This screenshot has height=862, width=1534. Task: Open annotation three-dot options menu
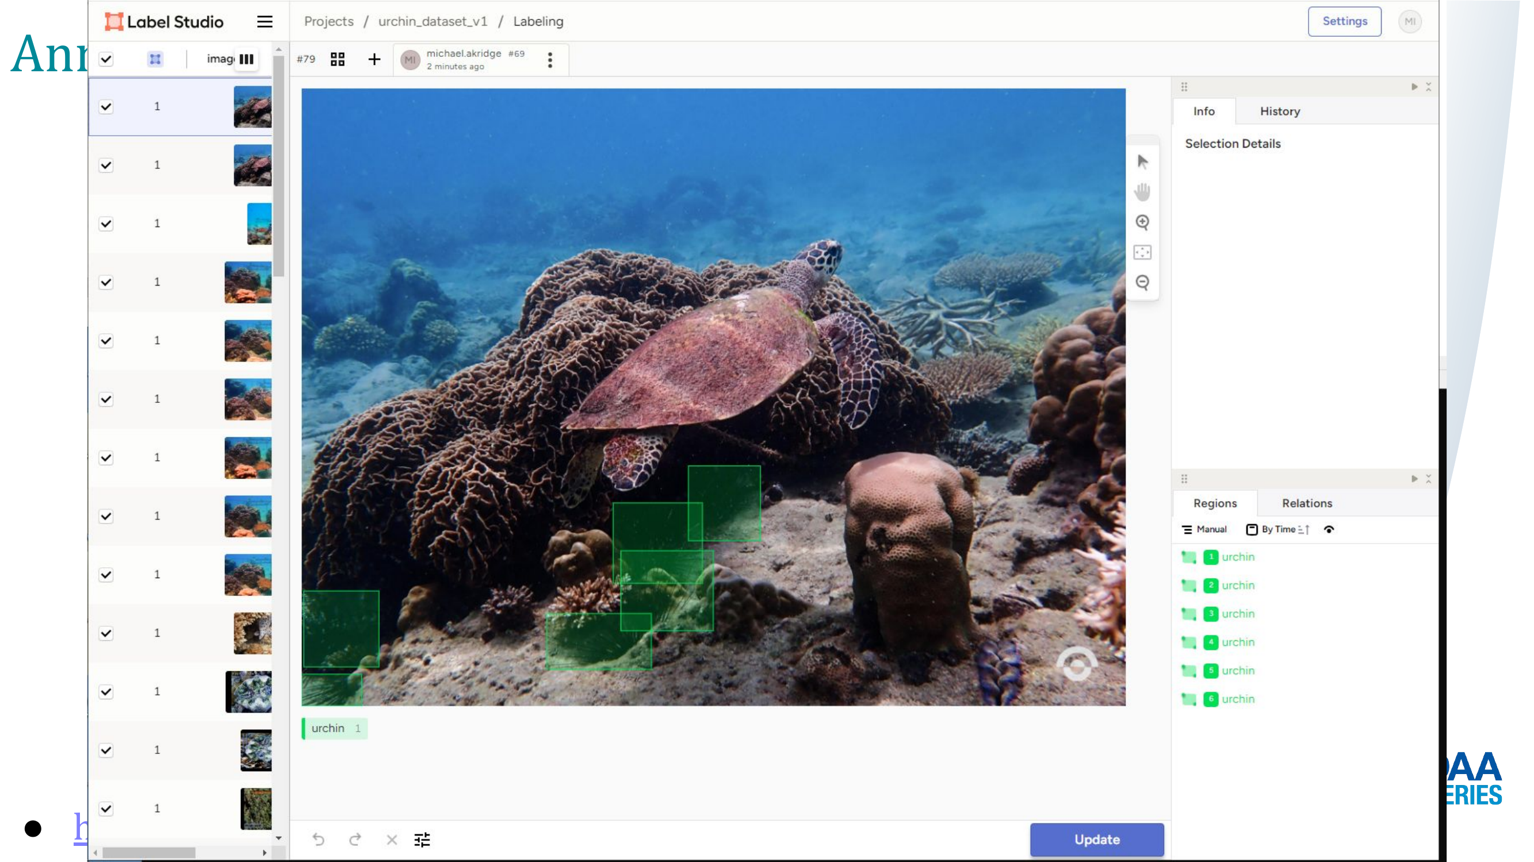(550, 60)
